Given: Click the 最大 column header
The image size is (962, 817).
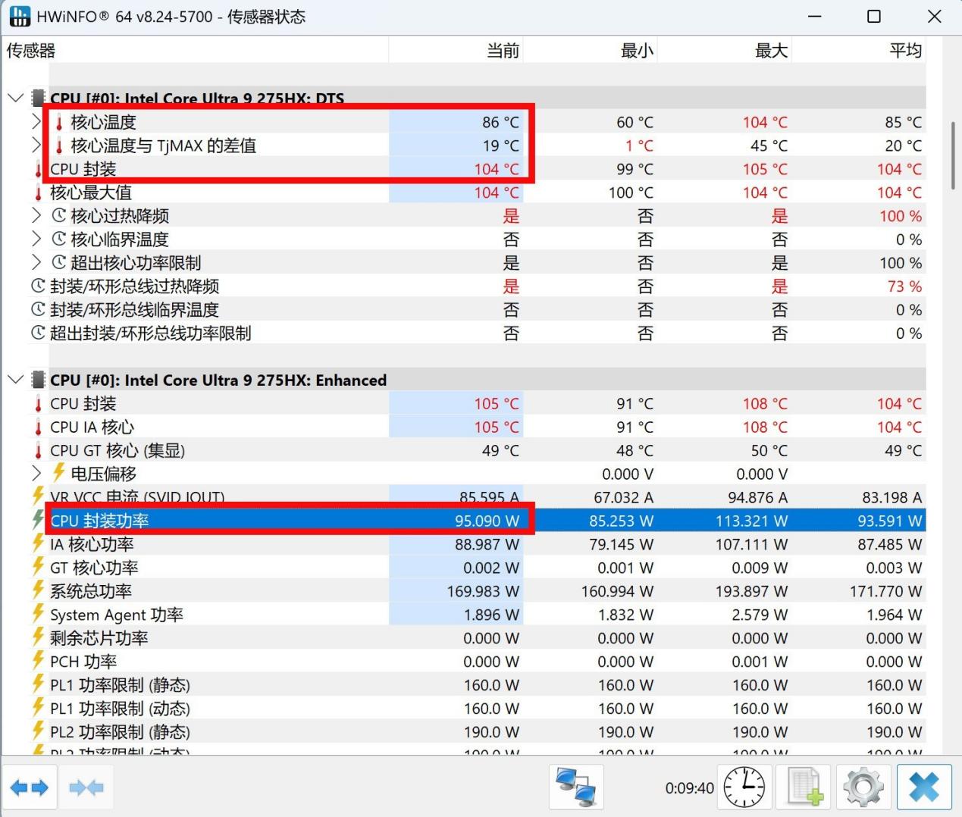Looking at the screenshot, I should coord(724,51).
